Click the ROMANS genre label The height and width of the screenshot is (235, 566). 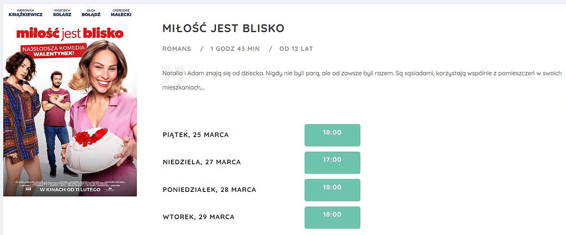click(177, 49)
